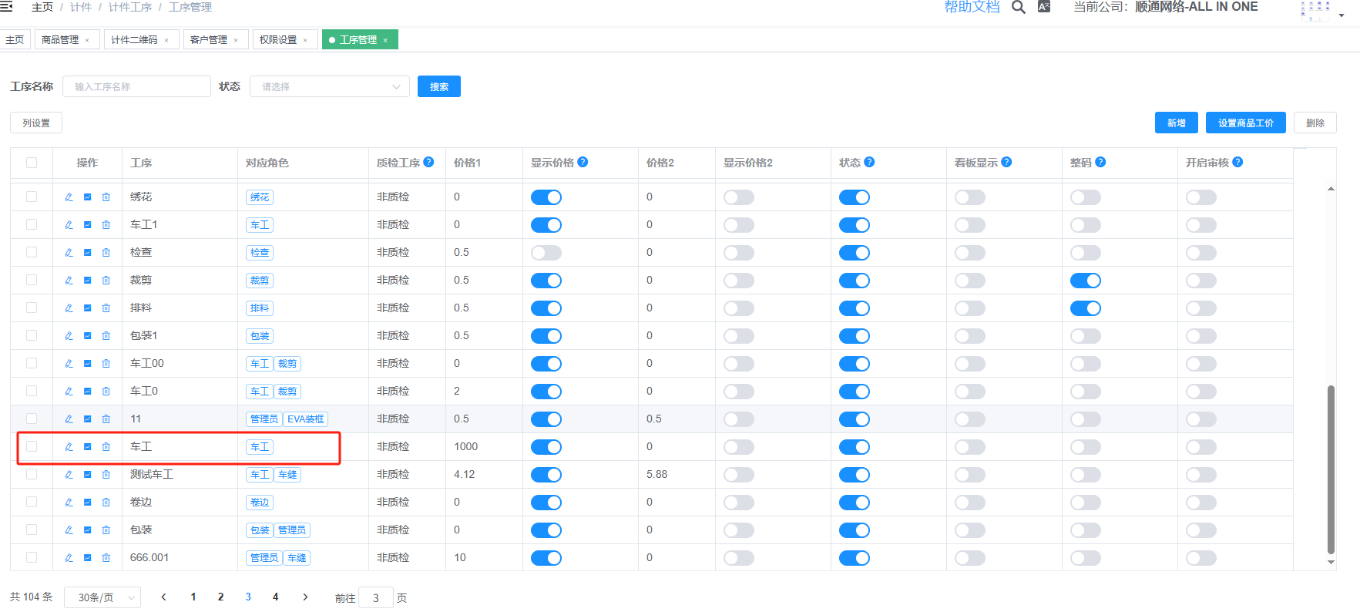Click help icon next to 看板显示 header
The height and width of the screenshot is (612, 1360).
tap(1006, 162)
